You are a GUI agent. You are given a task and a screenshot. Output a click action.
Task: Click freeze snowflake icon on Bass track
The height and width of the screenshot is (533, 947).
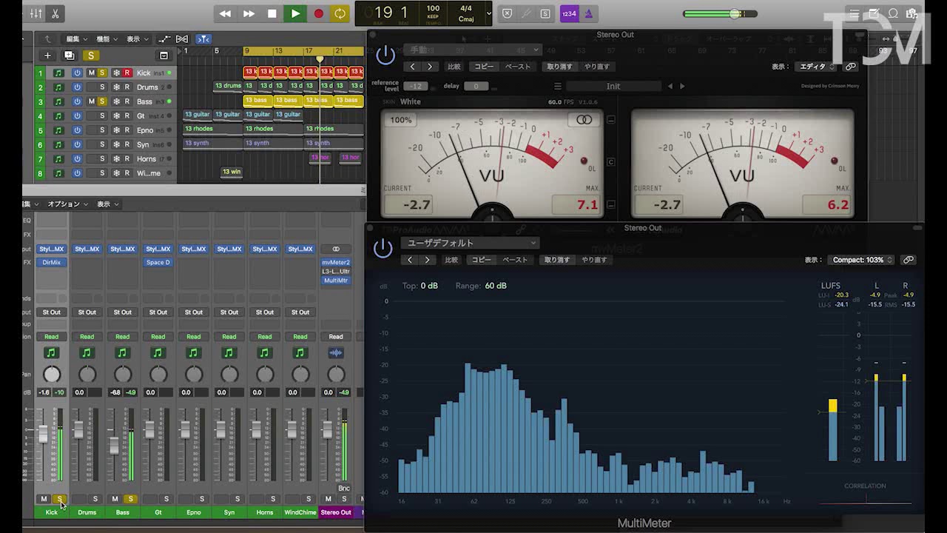[116, 101]
